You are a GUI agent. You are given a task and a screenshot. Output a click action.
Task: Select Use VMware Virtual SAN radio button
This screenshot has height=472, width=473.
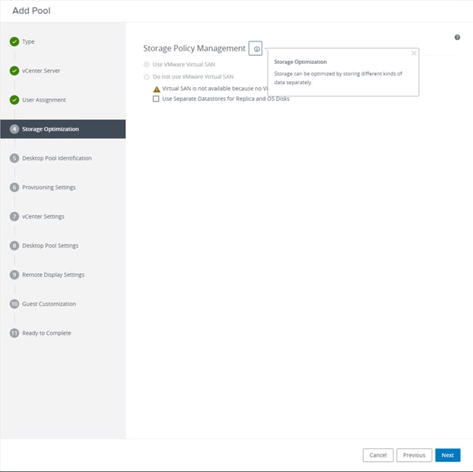coord(147,65)
